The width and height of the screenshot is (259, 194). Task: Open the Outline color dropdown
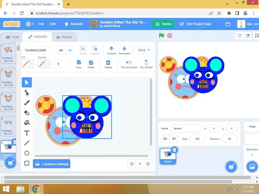click(48, 64)
